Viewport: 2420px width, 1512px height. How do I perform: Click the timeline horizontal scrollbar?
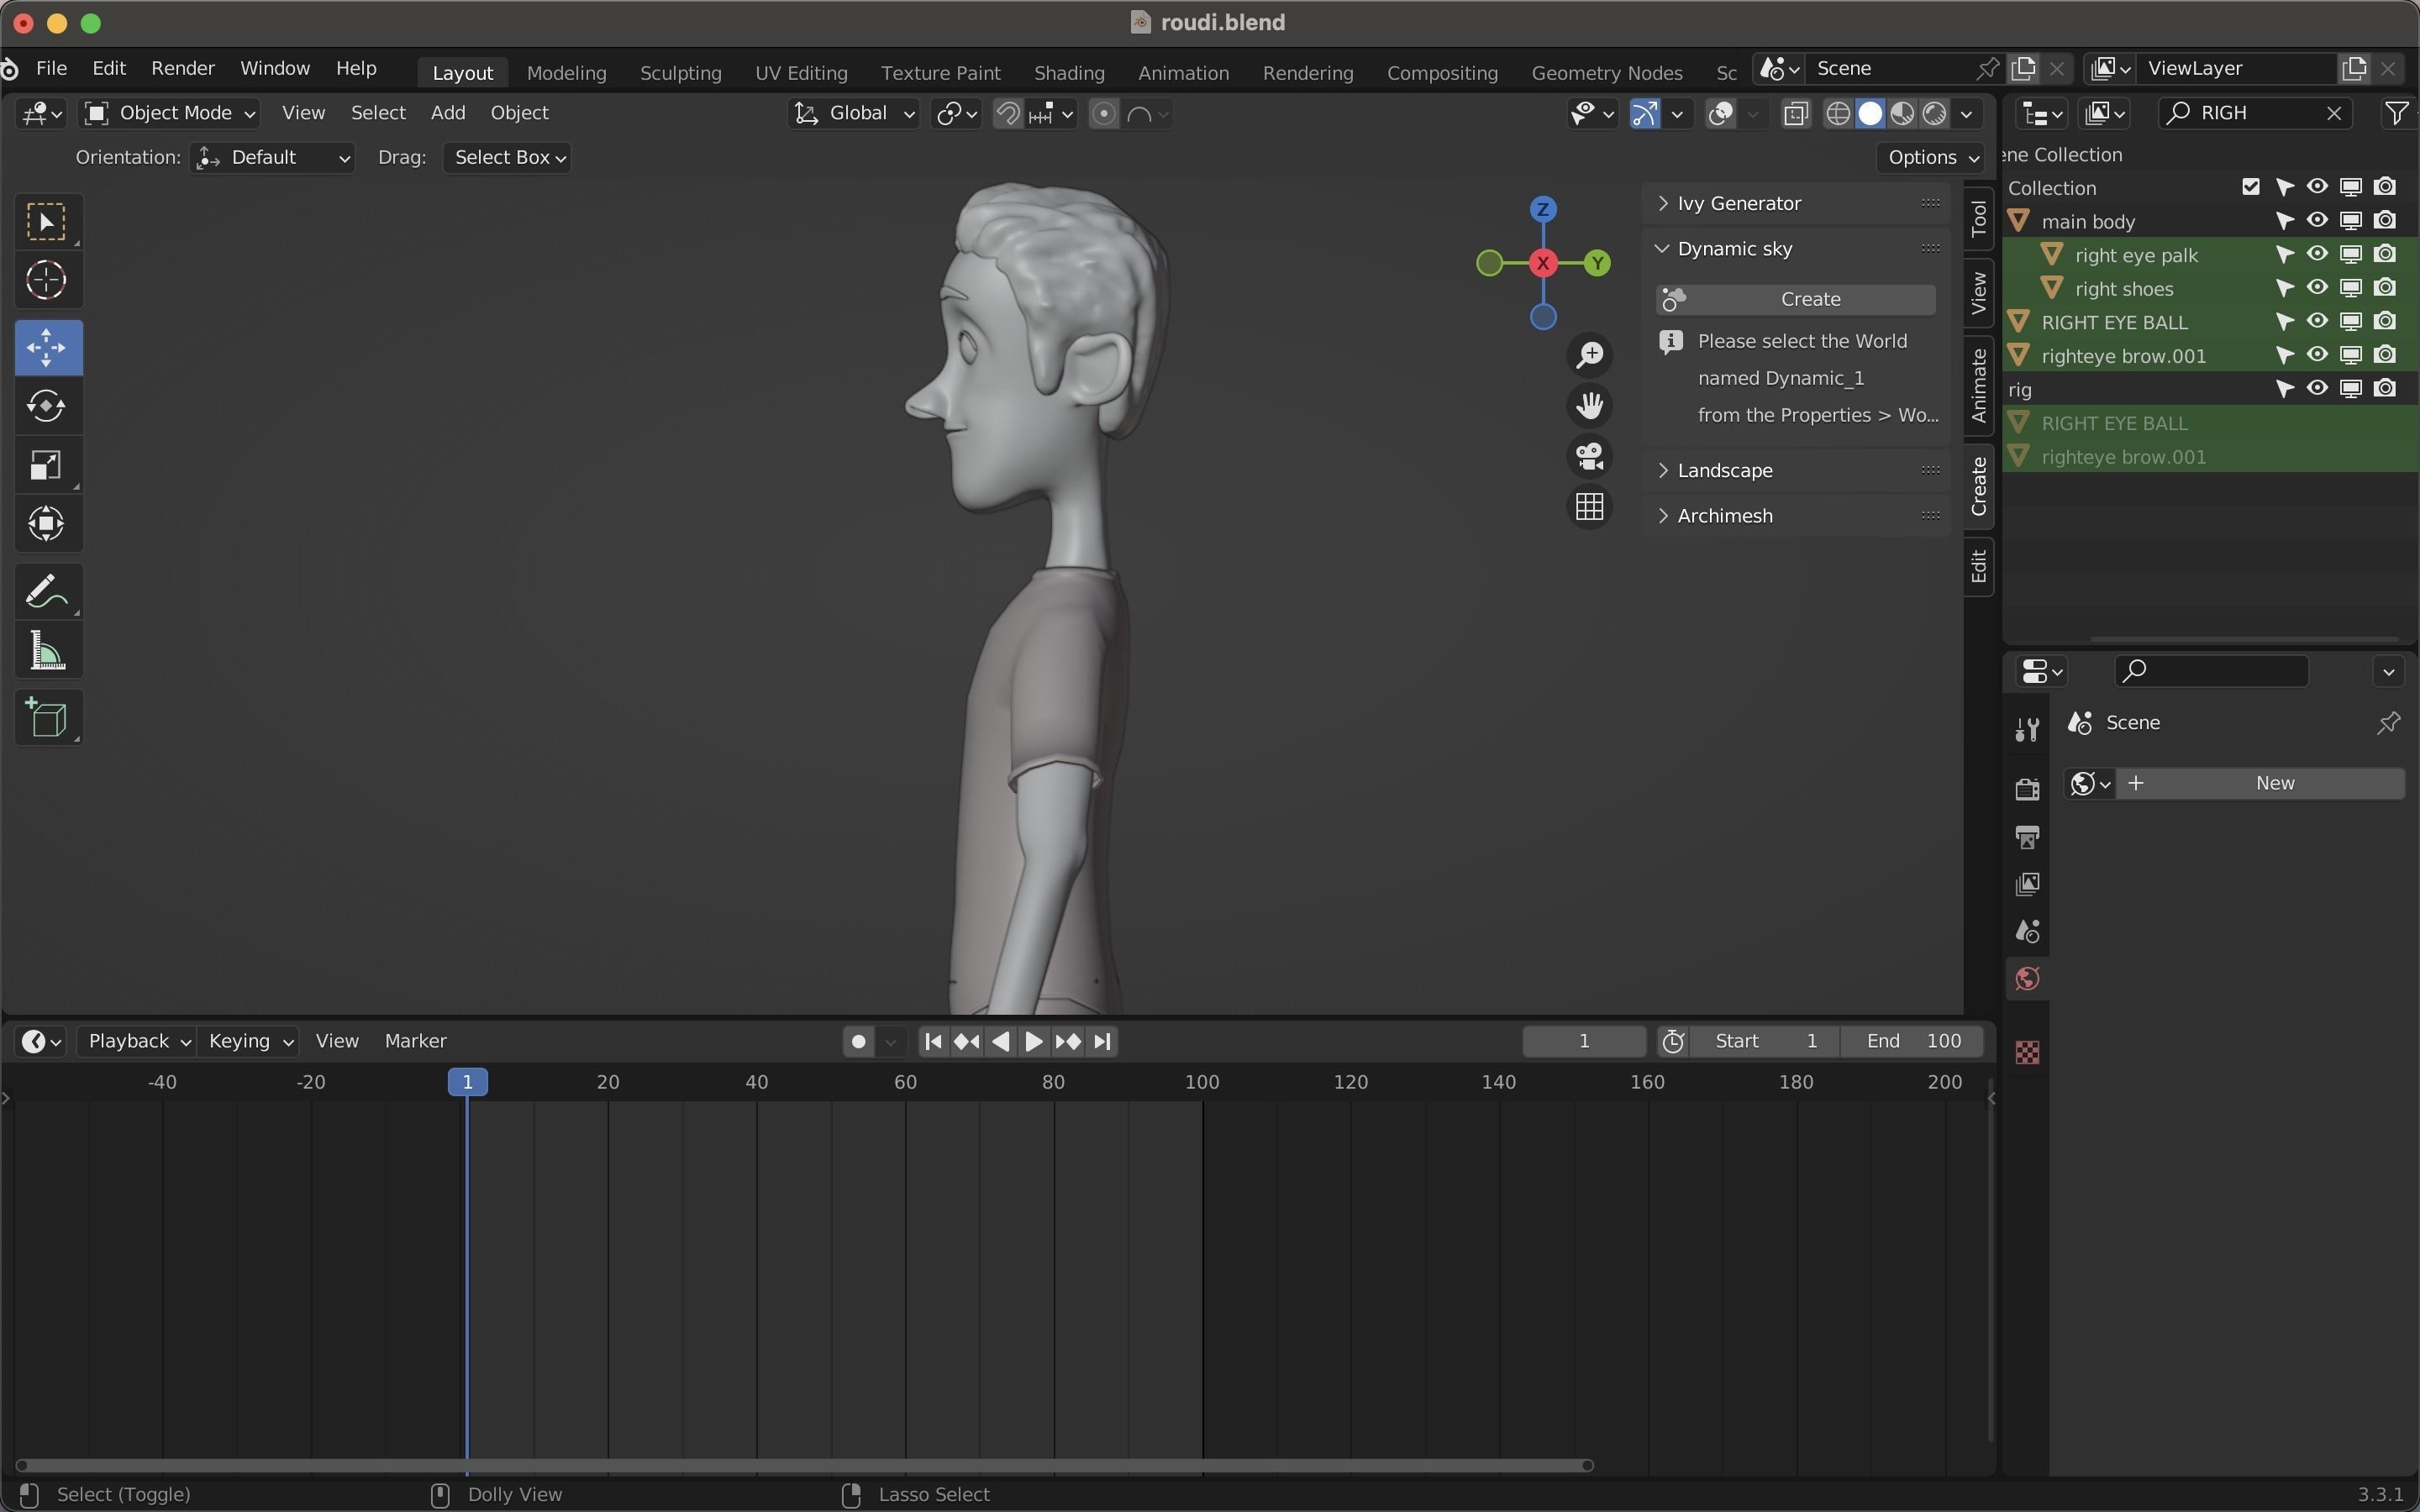coord(800,1465)
